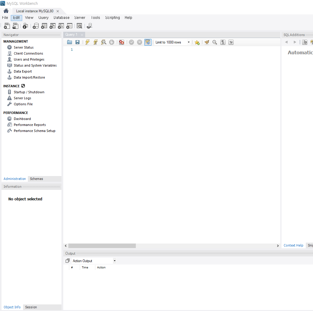This screenshot has height=311, width=313.
Task: Open the Help menu
Action: click(128, 18)
